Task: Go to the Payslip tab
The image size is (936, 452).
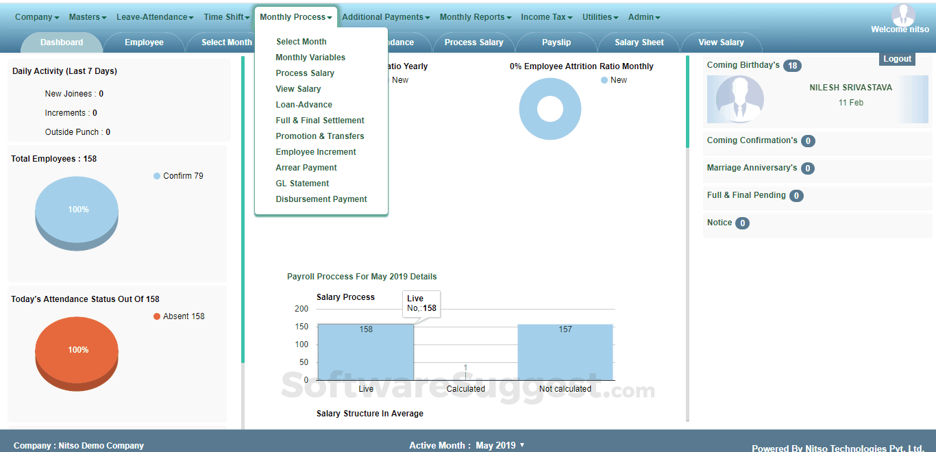Action: tap(556, 42)
